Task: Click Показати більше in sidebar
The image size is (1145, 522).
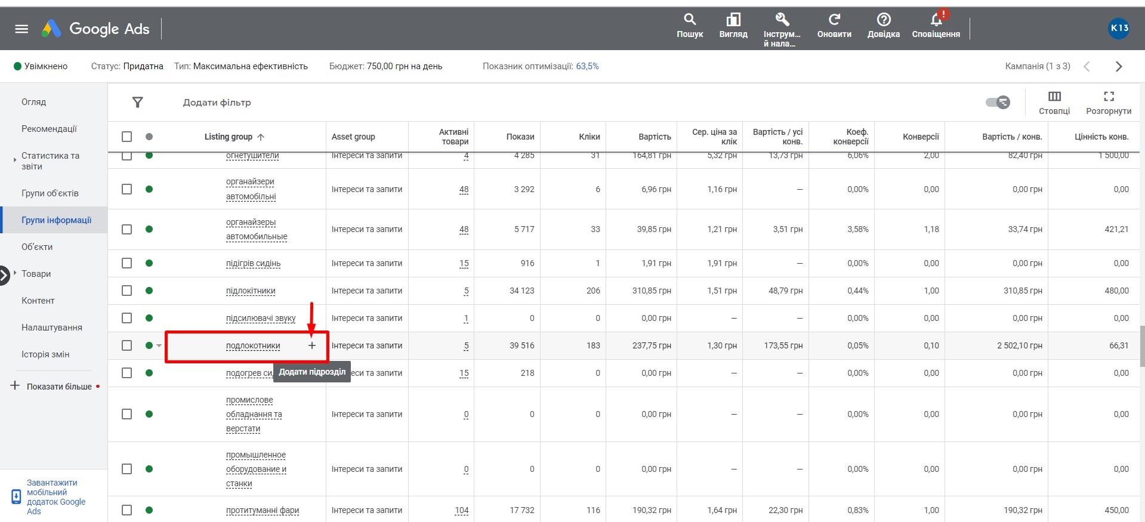Action: click(x=59, y=387)
